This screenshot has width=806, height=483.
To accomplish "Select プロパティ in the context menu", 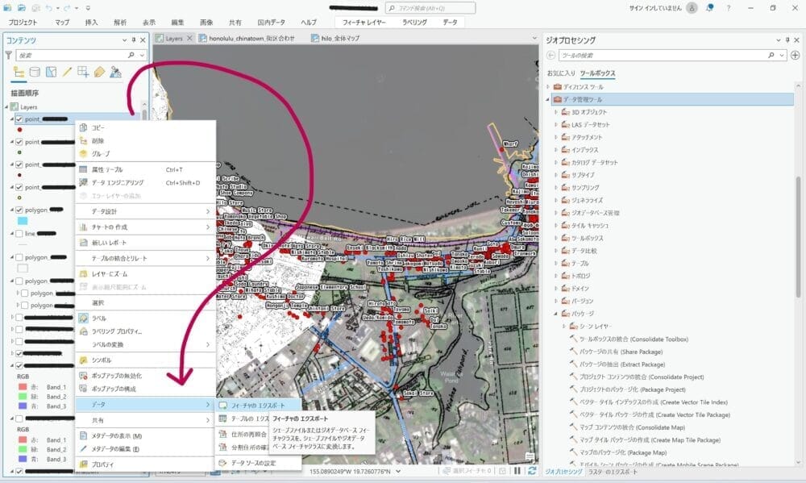I will [x=145, y=464].
